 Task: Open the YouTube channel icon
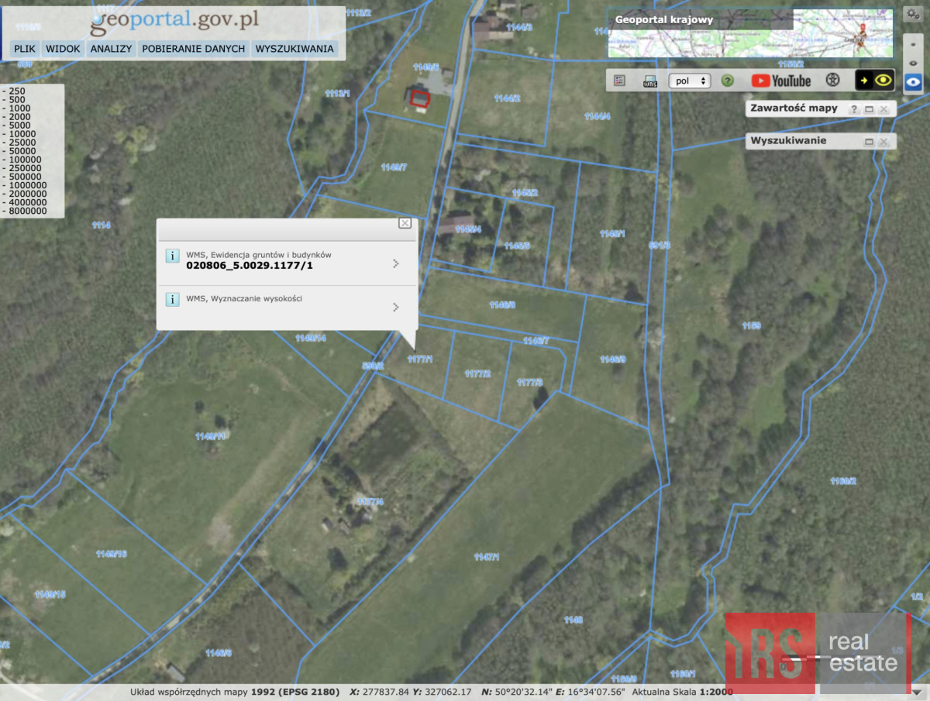click(780, 81)
